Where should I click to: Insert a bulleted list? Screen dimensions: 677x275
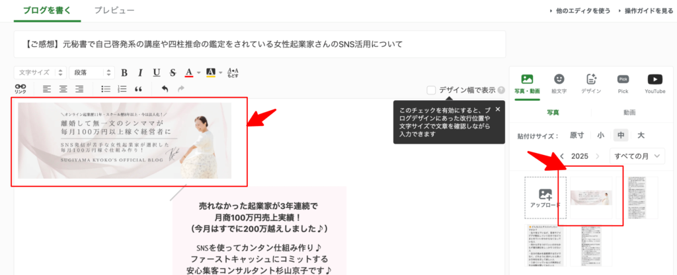106,89
